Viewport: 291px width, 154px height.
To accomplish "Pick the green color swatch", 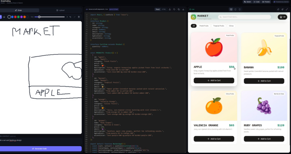I will coord(18,17).
